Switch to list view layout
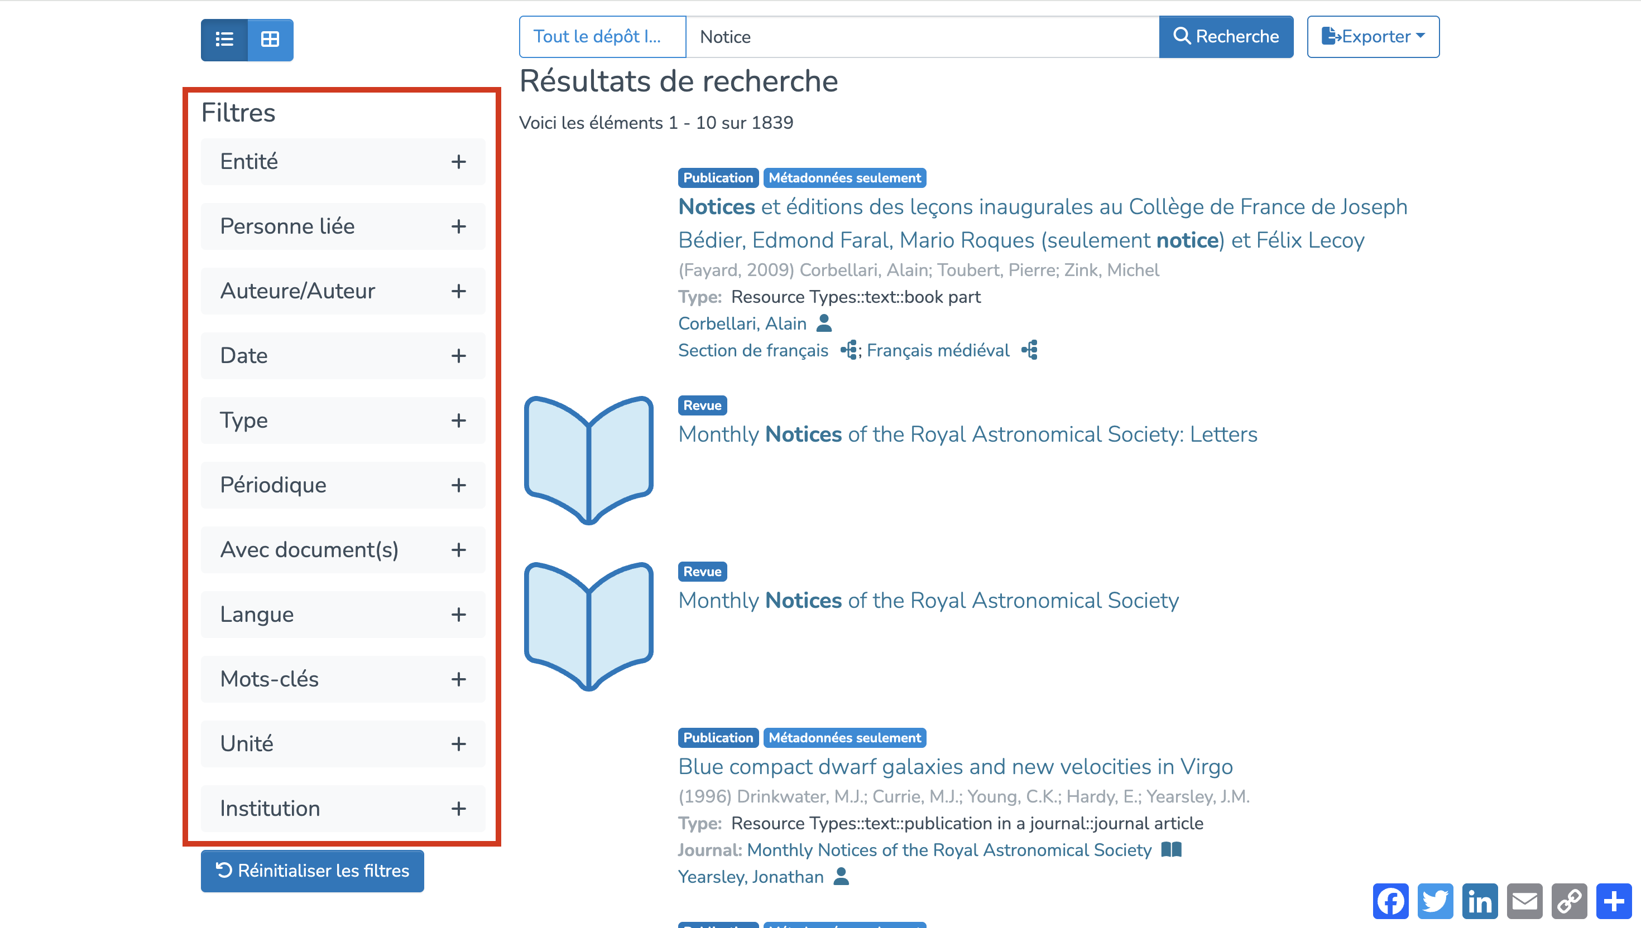 (224, 40)
